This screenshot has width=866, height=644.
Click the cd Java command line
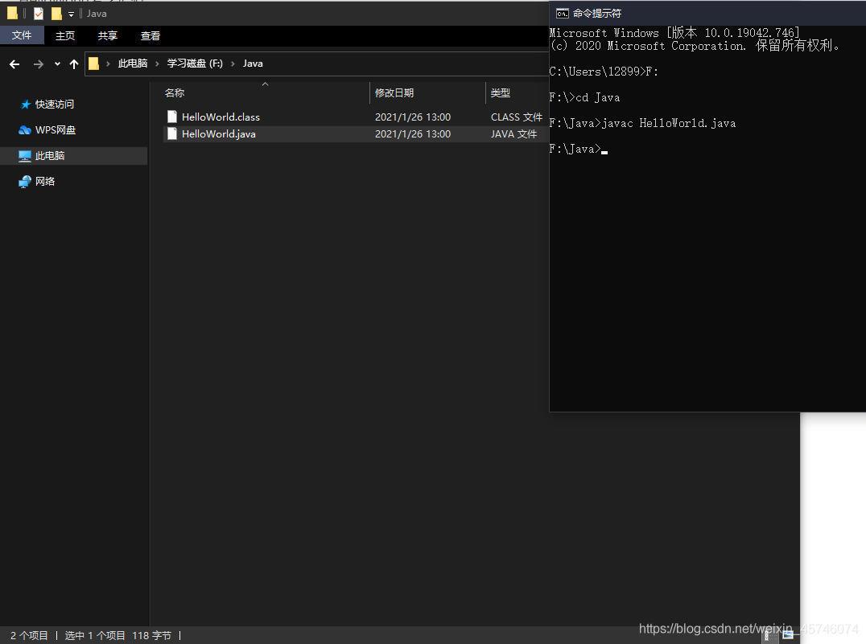584,97
